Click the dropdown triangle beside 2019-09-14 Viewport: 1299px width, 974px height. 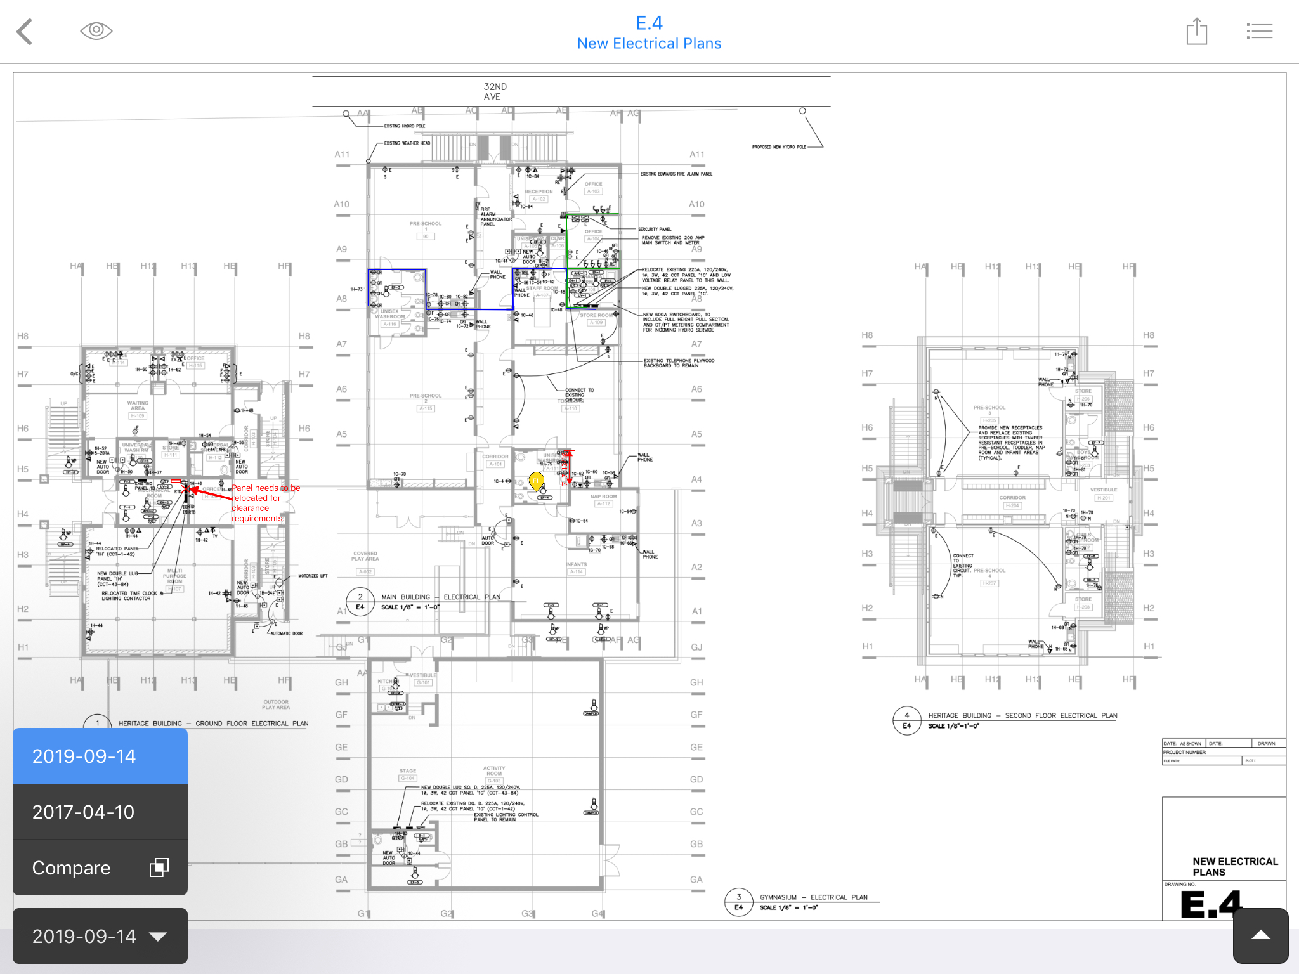click(x=157, y=937)
